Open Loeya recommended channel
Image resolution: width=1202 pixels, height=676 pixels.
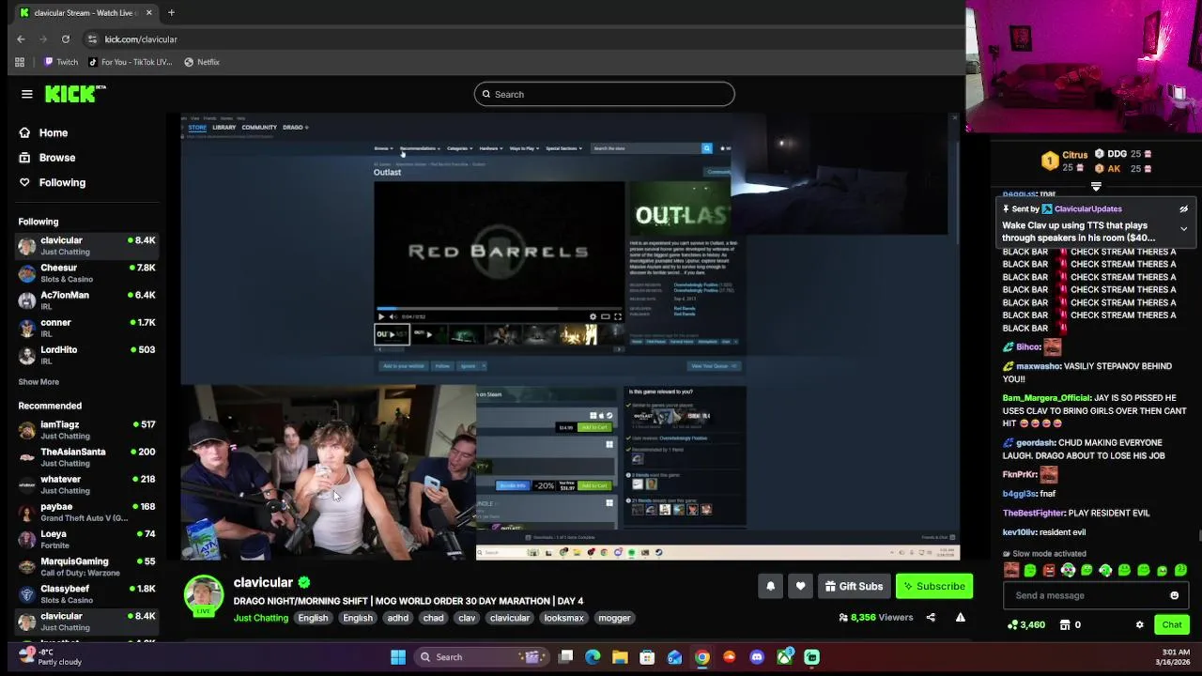coord(86,539)
